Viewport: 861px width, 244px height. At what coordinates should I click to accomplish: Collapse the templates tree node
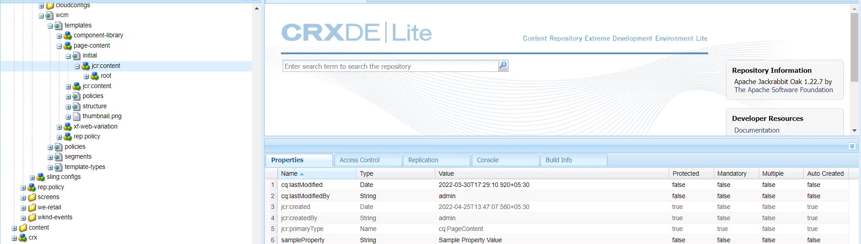coord(50,26)
